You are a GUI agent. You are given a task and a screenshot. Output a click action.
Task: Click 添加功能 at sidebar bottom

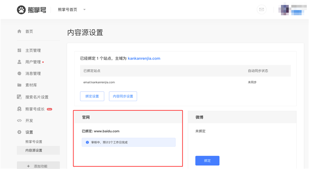[38, 166]
